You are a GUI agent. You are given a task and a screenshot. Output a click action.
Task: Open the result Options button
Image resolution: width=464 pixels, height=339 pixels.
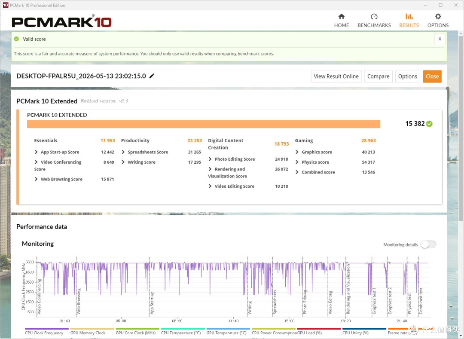click(x=407, y=76)
